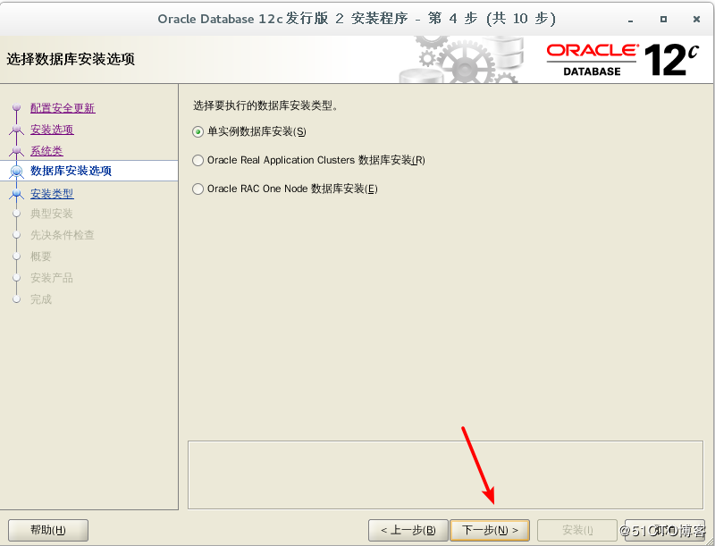Click the installer window title bar text
The image size is (715, 546).
coord(357,19)
